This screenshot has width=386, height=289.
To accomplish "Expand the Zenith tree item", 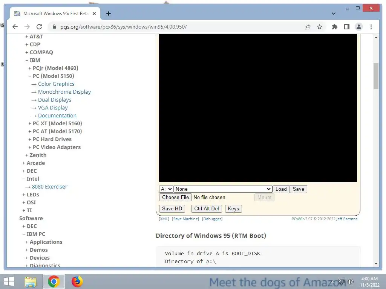I will point(36,155).
